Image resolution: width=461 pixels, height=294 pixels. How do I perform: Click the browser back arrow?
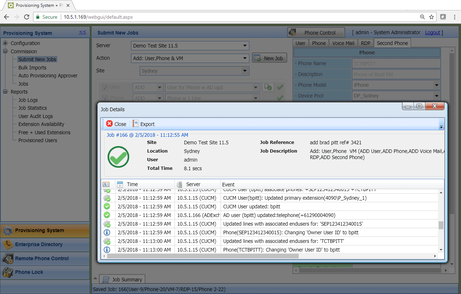tap(6, 17)
